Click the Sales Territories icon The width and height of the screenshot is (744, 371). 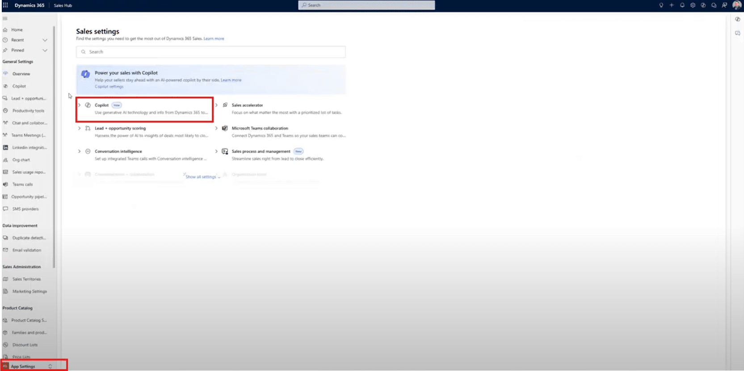(5, 279)
